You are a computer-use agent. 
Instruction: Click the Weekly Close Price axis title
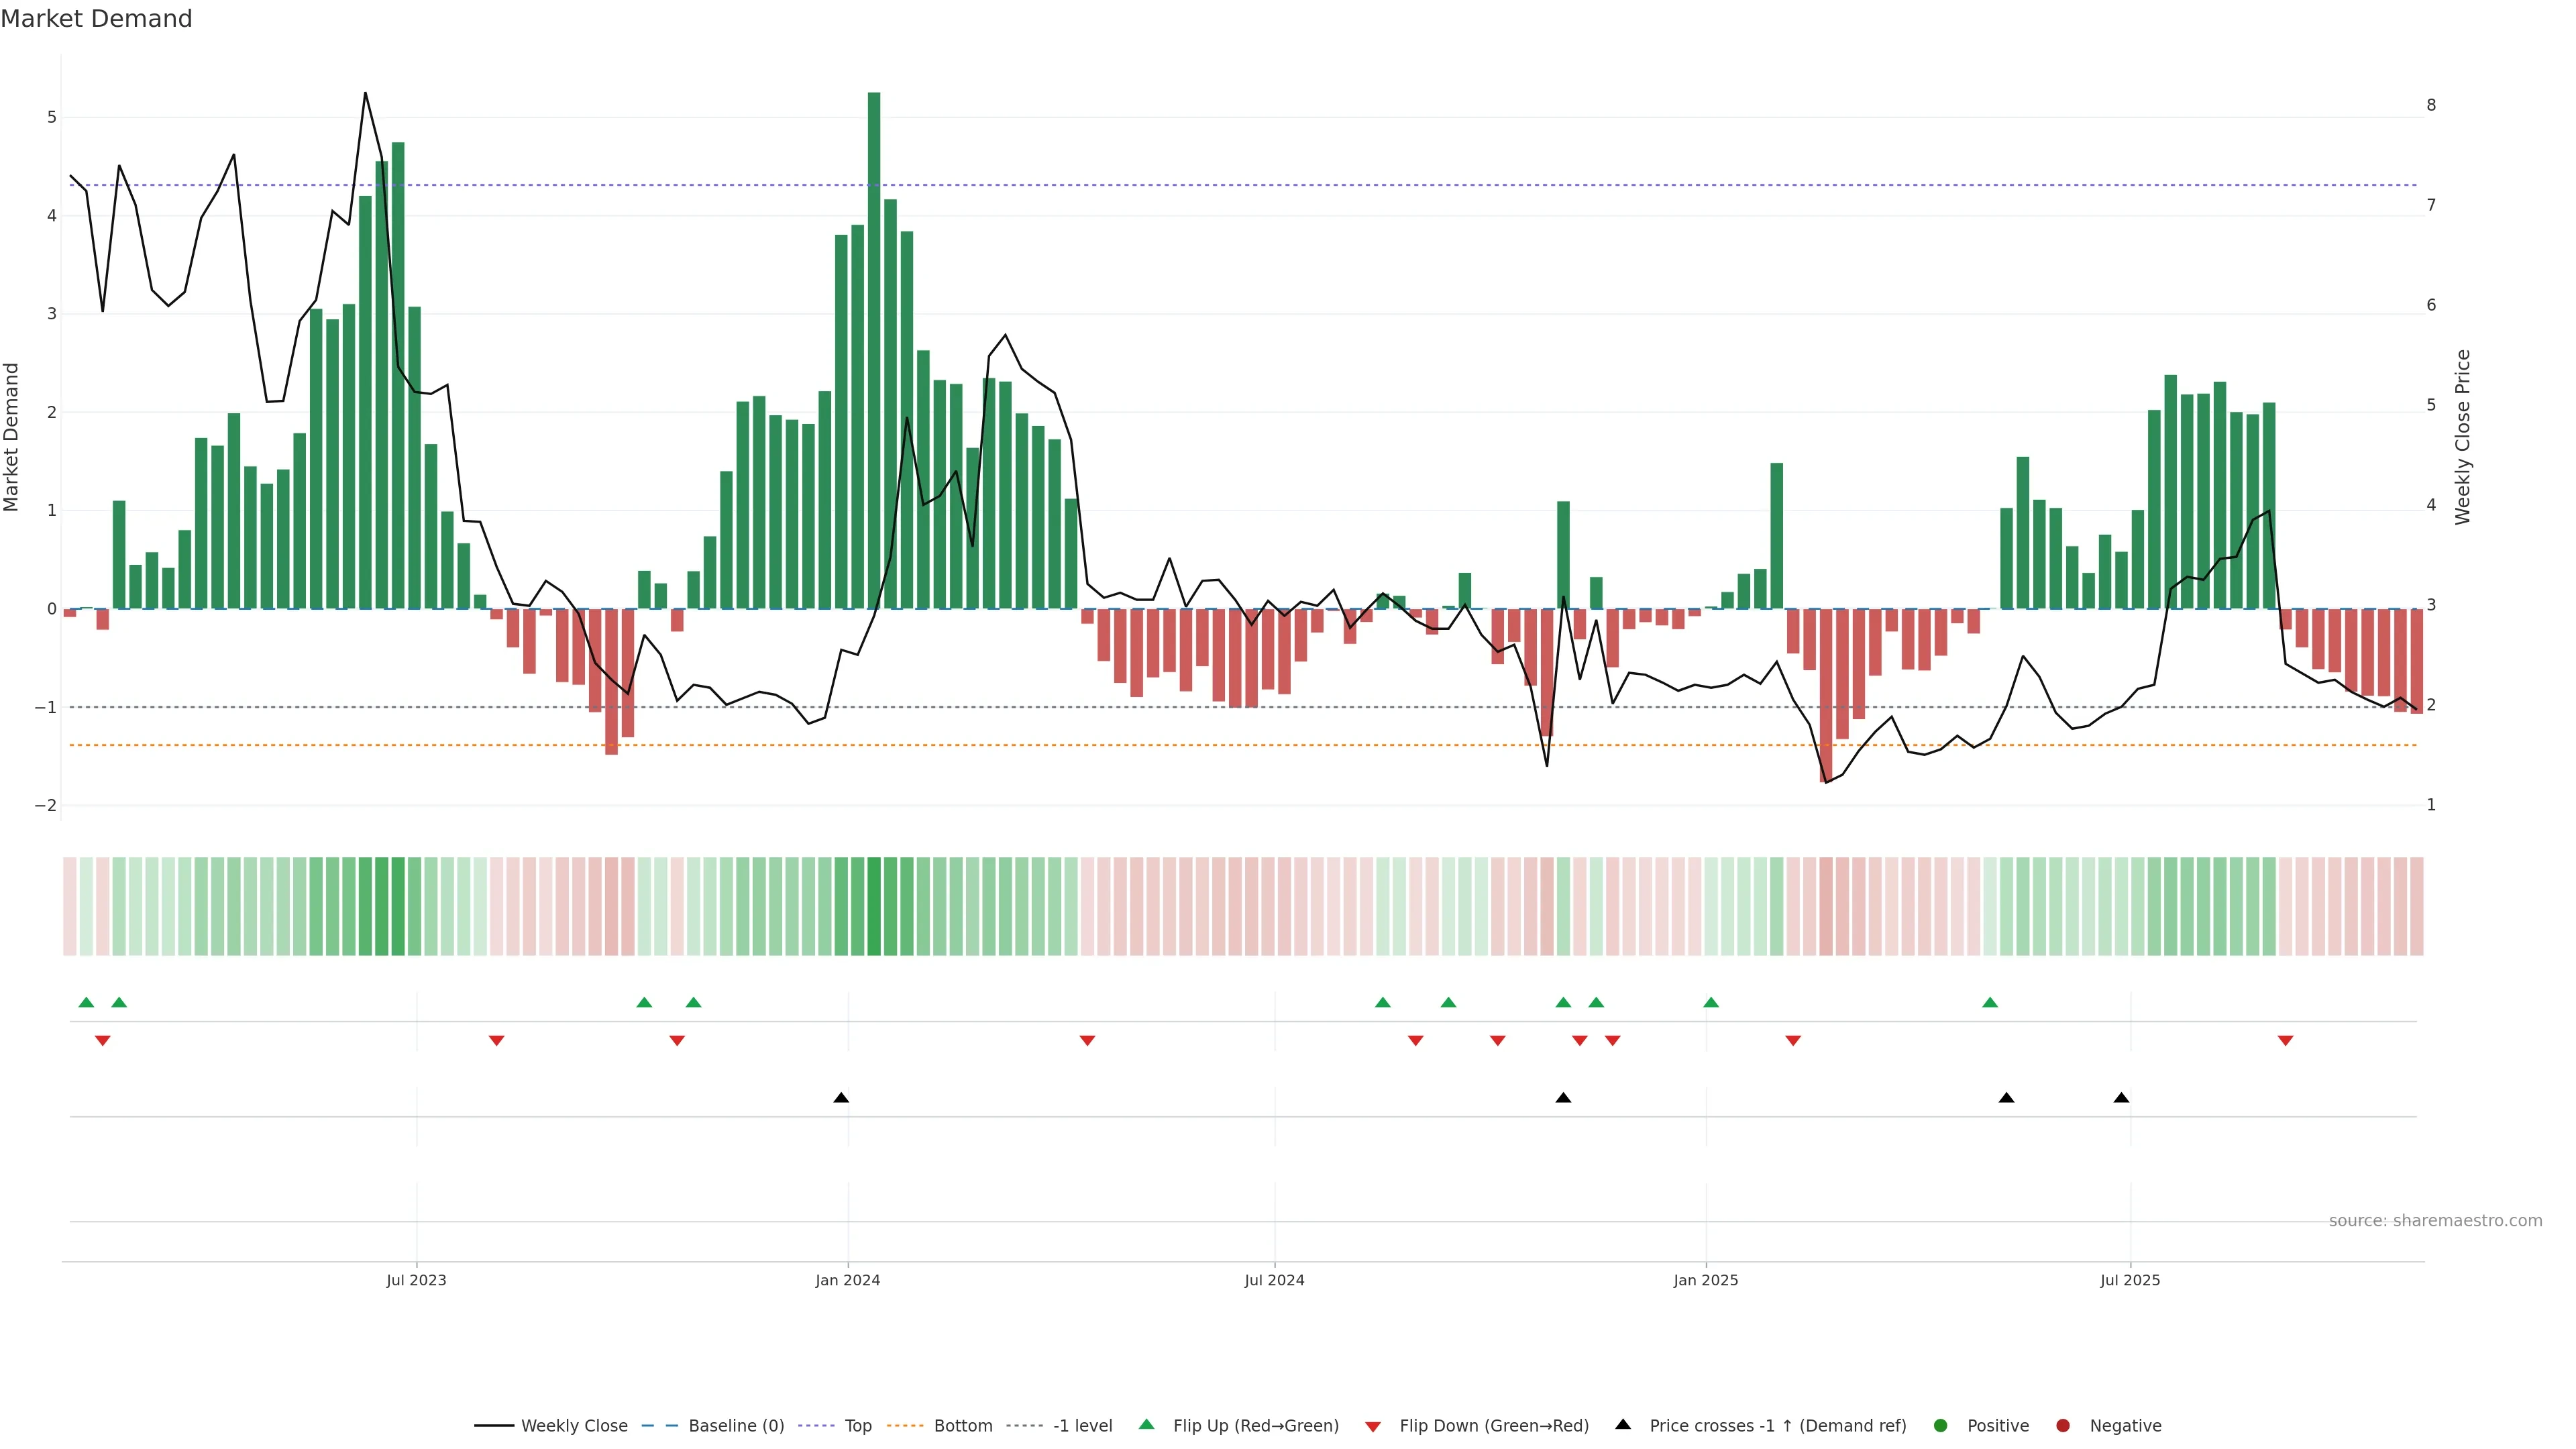(2463, 437)
